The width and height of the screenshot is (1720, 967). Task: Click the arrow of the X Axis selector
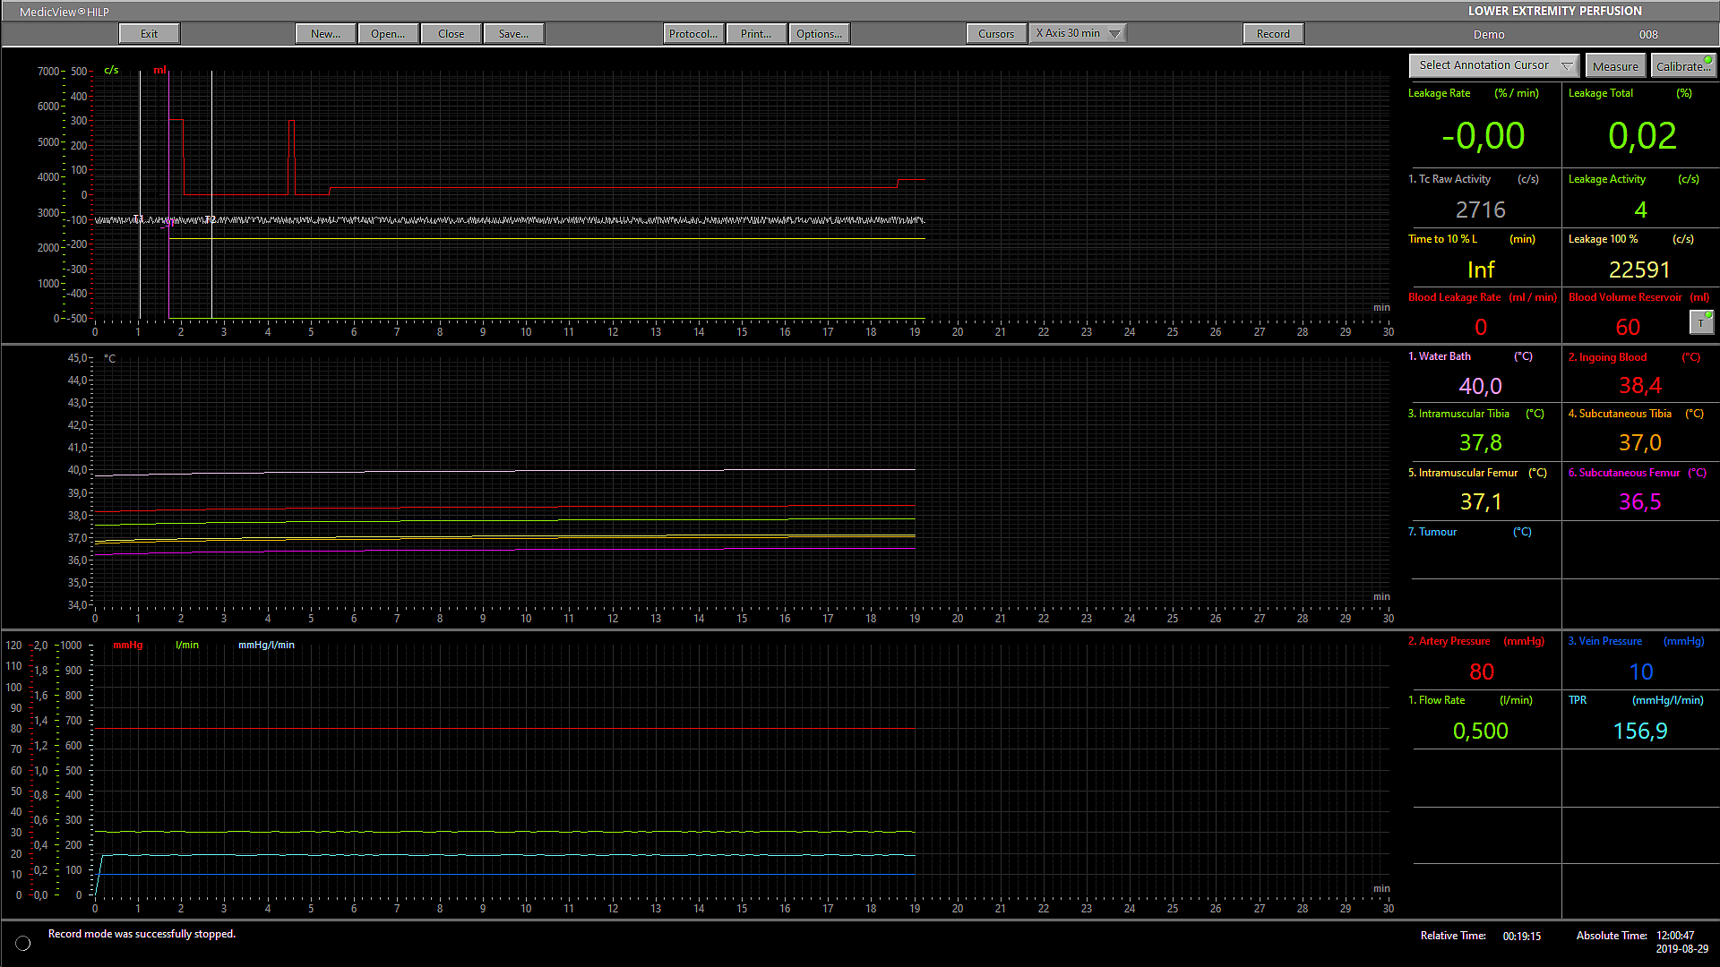pyautogui.click(x=1114, y=34)
